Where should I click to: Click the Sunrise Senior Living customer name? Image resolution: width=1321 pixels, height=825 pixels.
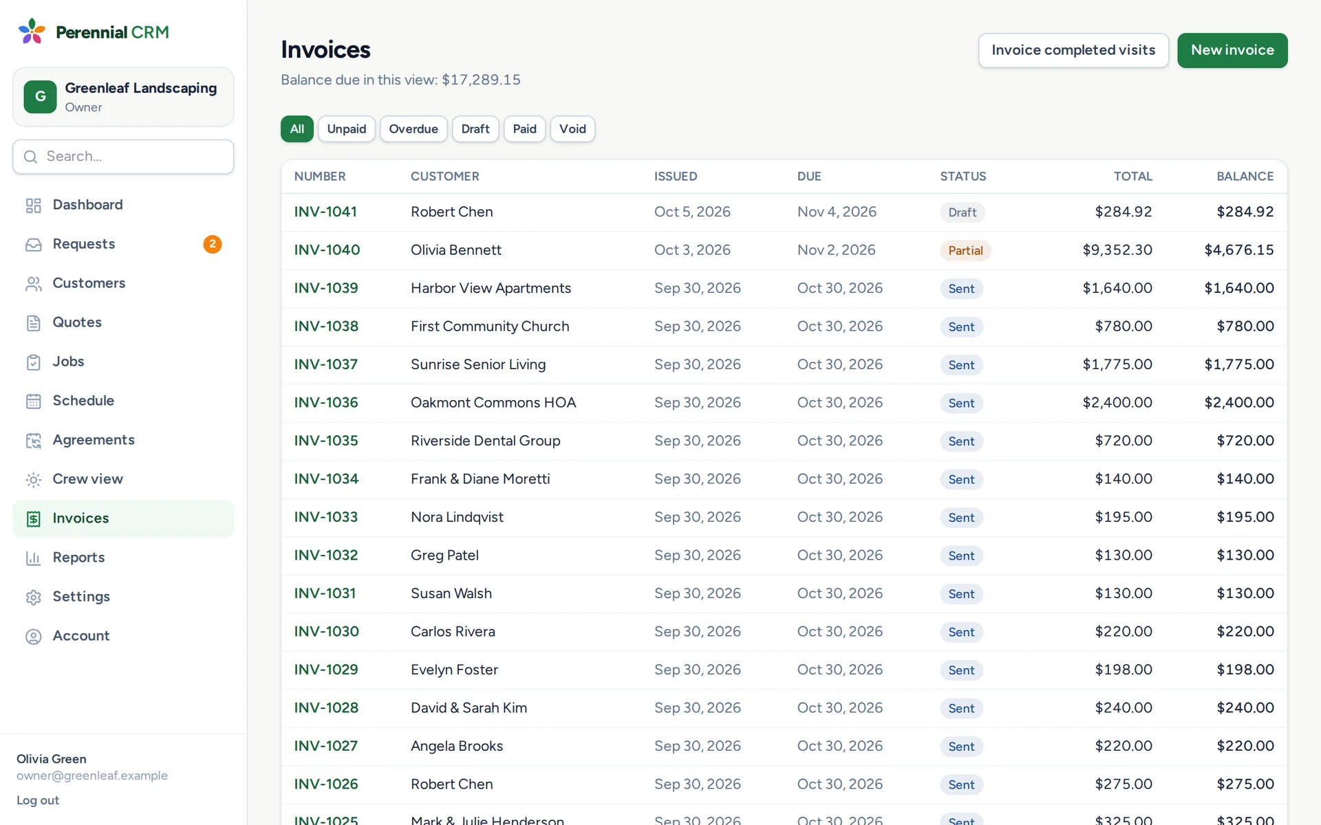[x=478, y=364]
